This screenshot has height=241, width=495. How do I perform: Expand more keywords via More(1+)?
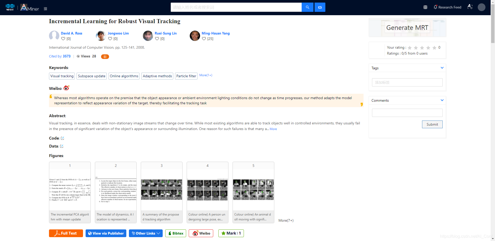click(x=206, y=75)
